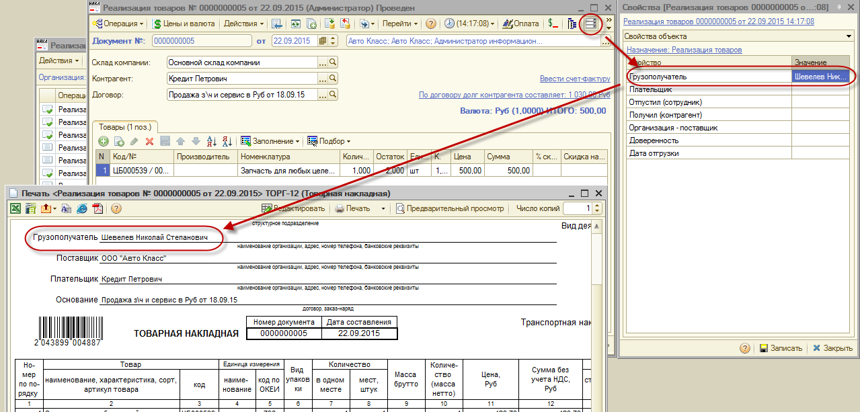Open the Заполнение dropdown

tap(271, 141)
